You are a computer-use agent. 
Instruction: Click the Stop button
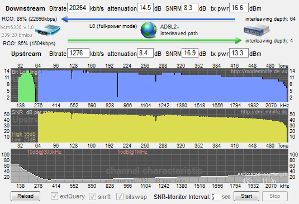(274, 196)
